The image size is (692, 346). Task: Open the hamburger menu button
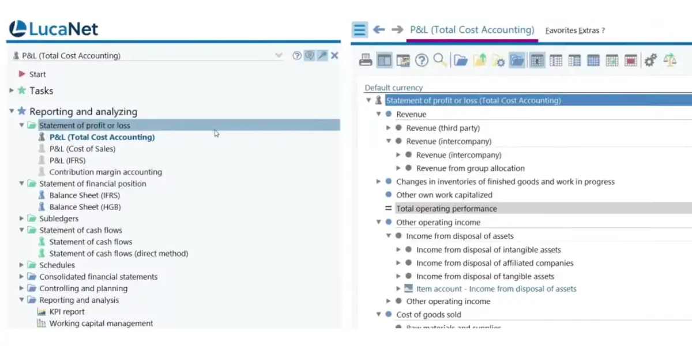tap(360, 29)
